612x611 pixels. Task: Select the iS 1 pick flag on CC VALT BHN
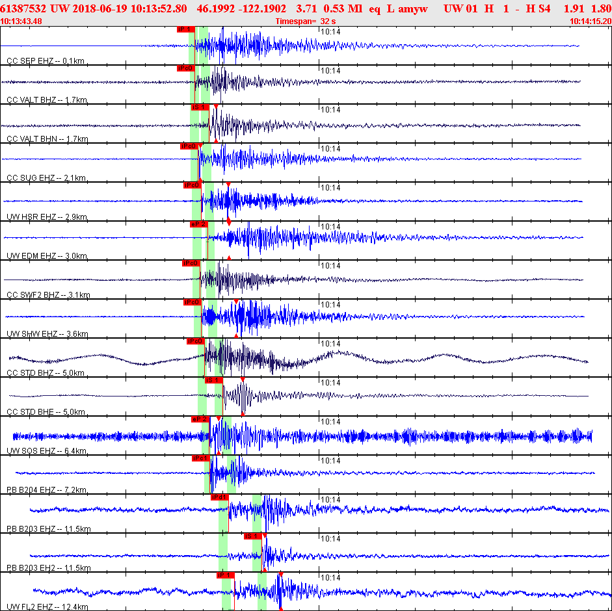point(200,107)
